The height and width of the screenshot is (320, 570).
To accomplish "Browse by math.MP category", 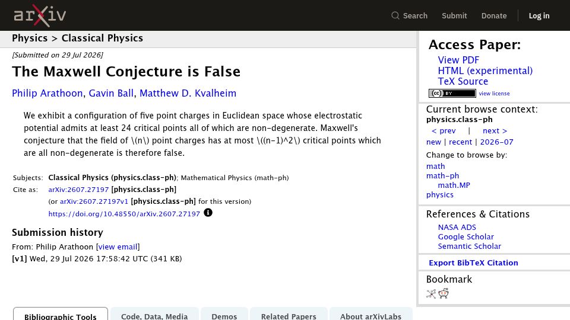I will (x=454, y=185).
